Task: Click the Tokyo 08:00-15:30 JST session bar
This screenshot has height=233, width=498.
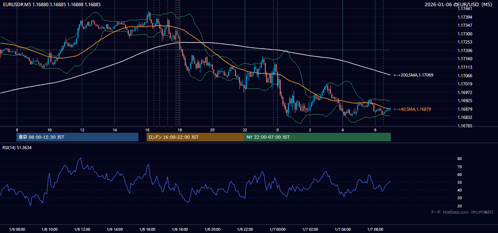Action: 77,137
